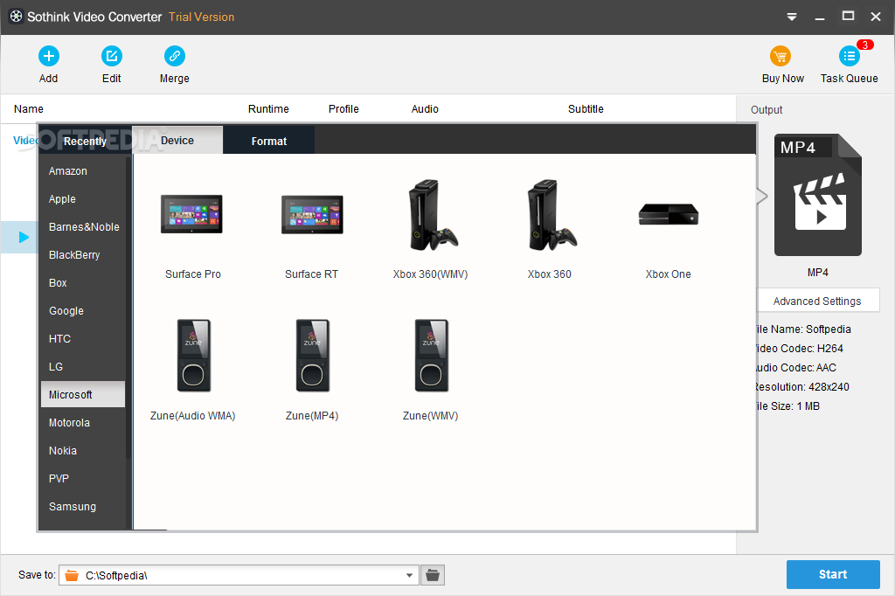Choose Motorola brand

tap(83, 422)
